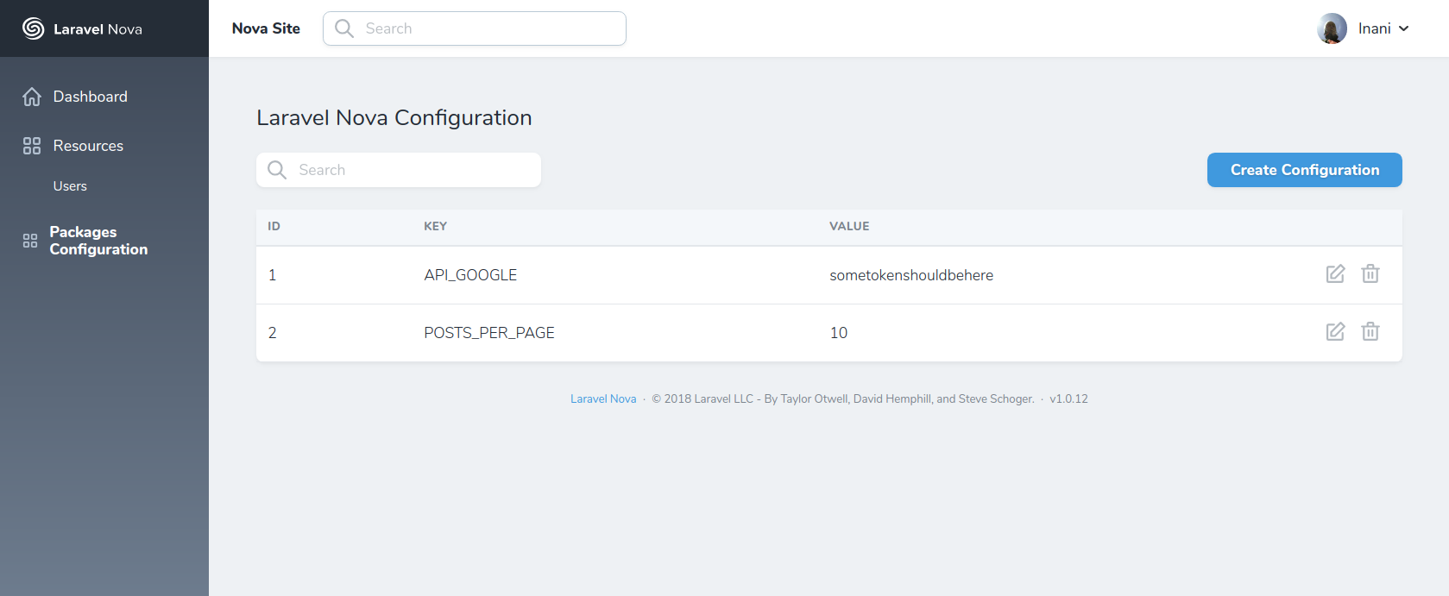The image size is (1449, 596).
Task: Select Packages Configuration in sidebar
Action: (98, 241)
